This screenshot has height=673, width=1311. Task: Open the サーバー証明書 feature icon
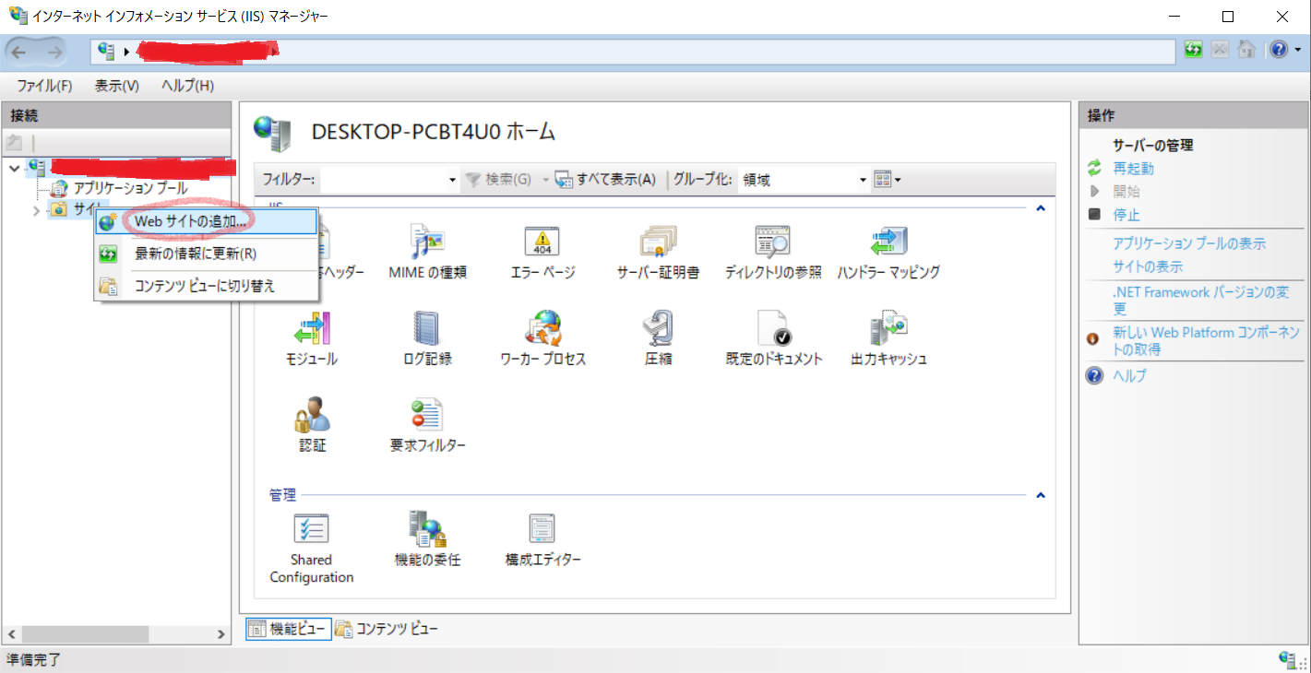(658, 251)
